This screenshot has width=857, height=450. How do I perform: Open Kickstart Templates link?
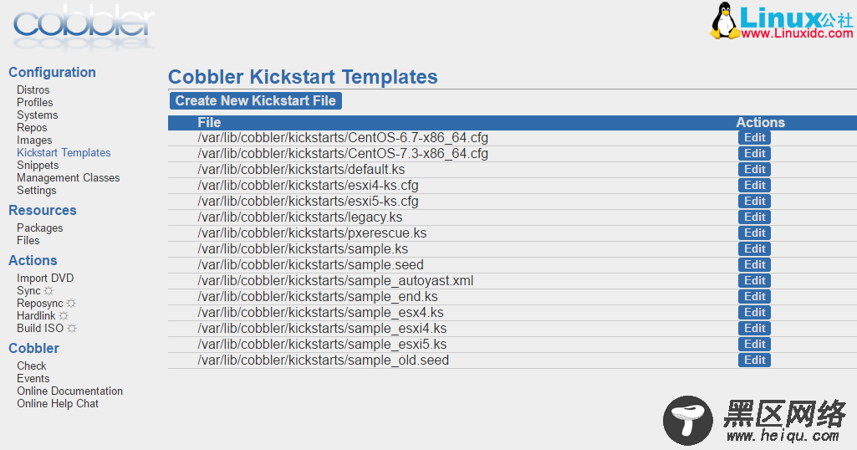tap(64, 152)
